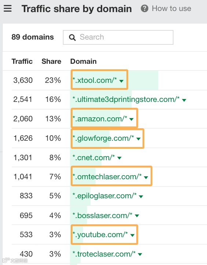Expand dropdown arrow next to cnet.com
Image resolution: width=207 pixels, height=265 pixels.
(x=119, y=158)
